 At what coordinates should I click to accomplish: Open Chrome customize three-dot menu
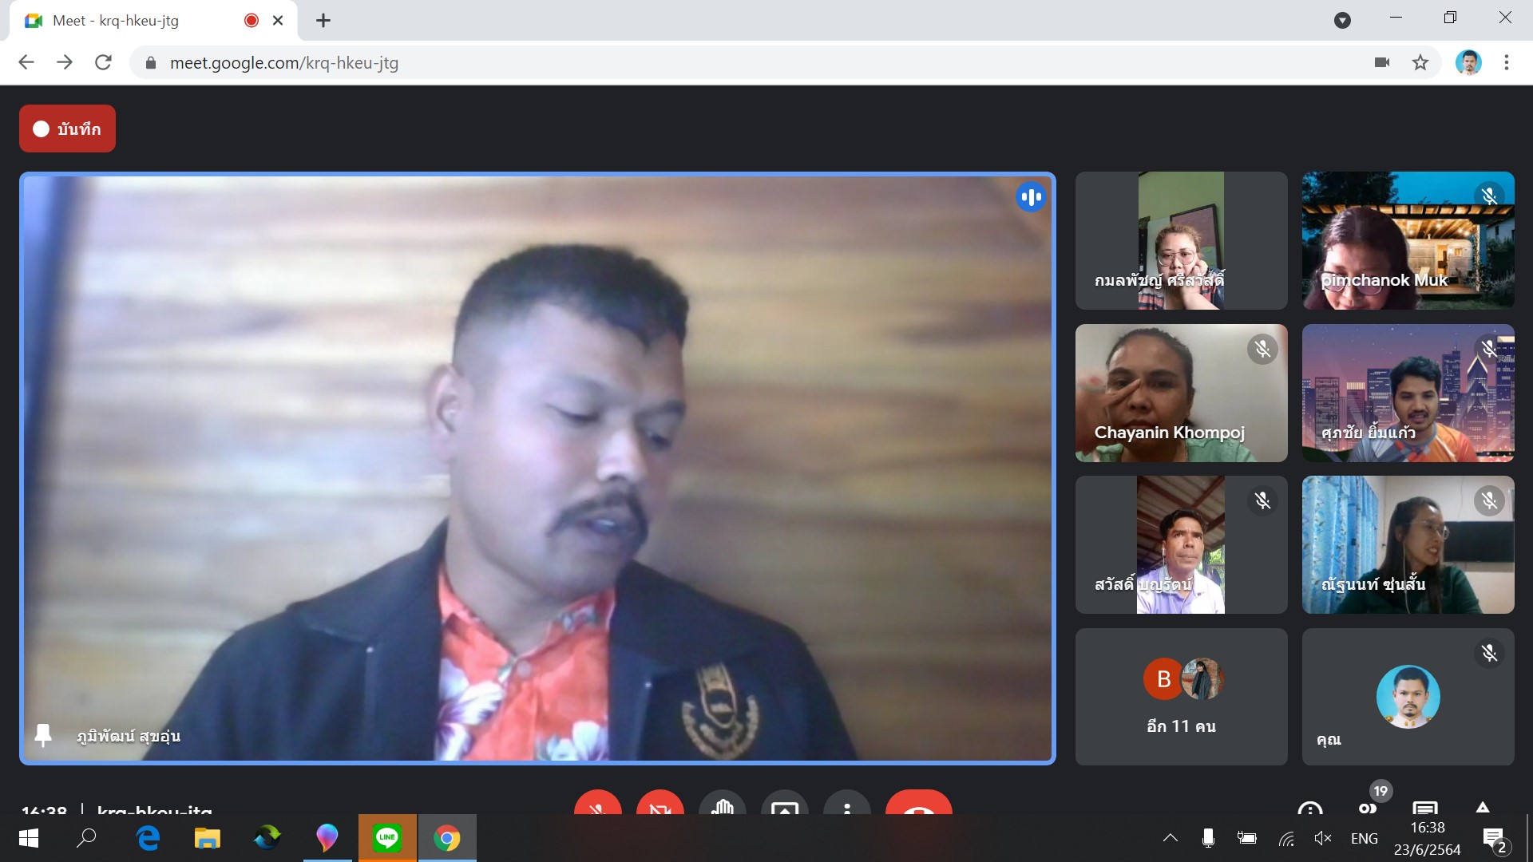coord(1507,62)
